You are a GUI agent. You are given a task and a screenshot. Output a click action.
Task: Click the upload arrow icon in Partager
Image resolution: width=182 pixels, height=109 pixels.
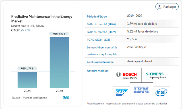[x=160, y=7]
